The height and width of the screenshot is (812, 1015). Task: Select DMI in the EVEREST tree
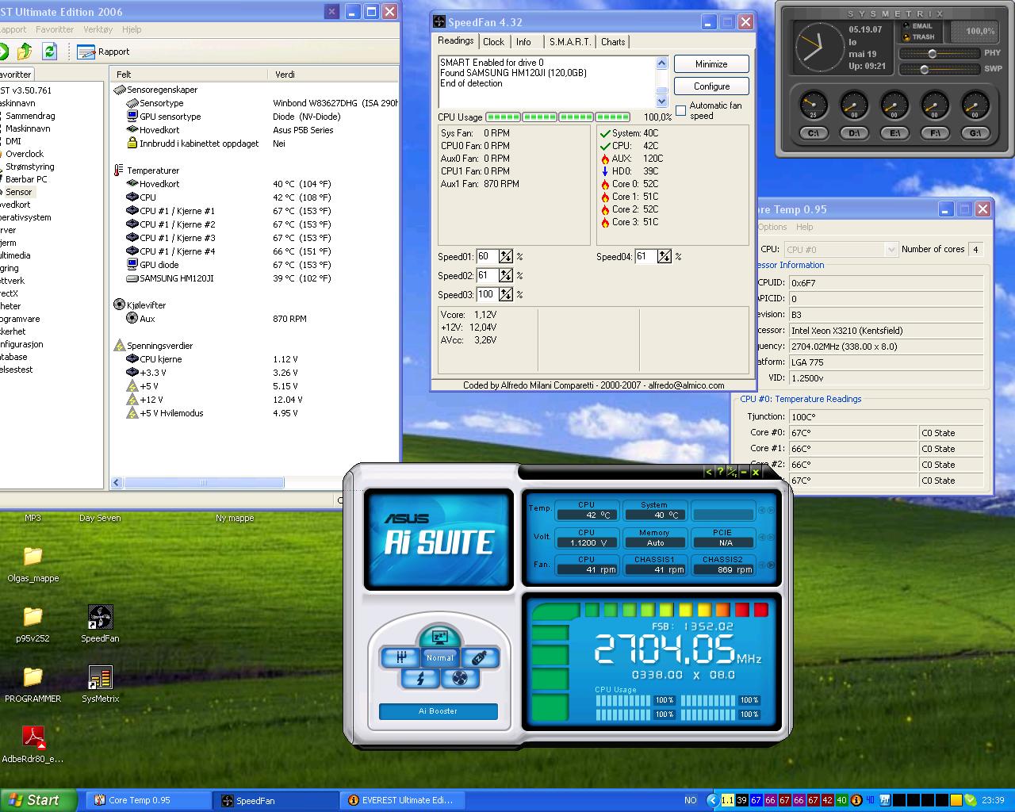click(13, 141)
